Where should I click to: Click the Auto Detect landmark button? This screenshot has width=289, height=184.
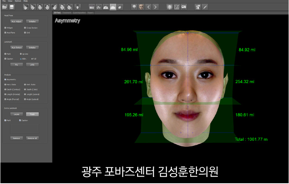16,48
